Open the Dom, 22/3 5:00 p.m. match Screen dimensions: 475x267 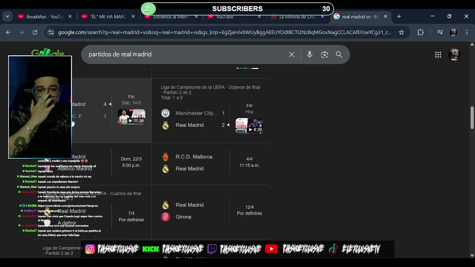(x=131, y=162)
